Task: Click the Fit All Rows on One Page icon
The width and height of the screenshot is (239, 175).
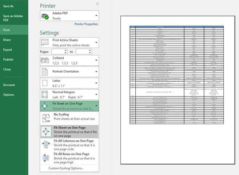Action: 46,158
